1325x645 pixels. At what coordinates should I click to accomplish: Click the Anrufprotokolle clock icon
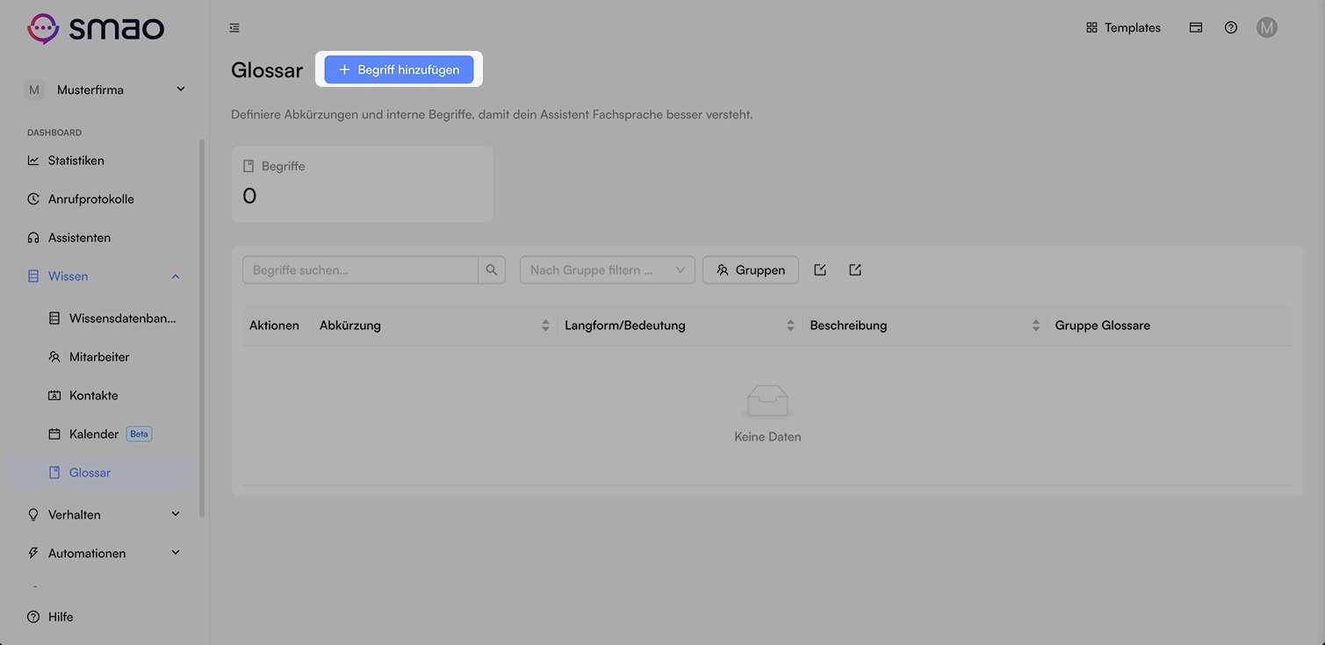(x=33, y=199)
